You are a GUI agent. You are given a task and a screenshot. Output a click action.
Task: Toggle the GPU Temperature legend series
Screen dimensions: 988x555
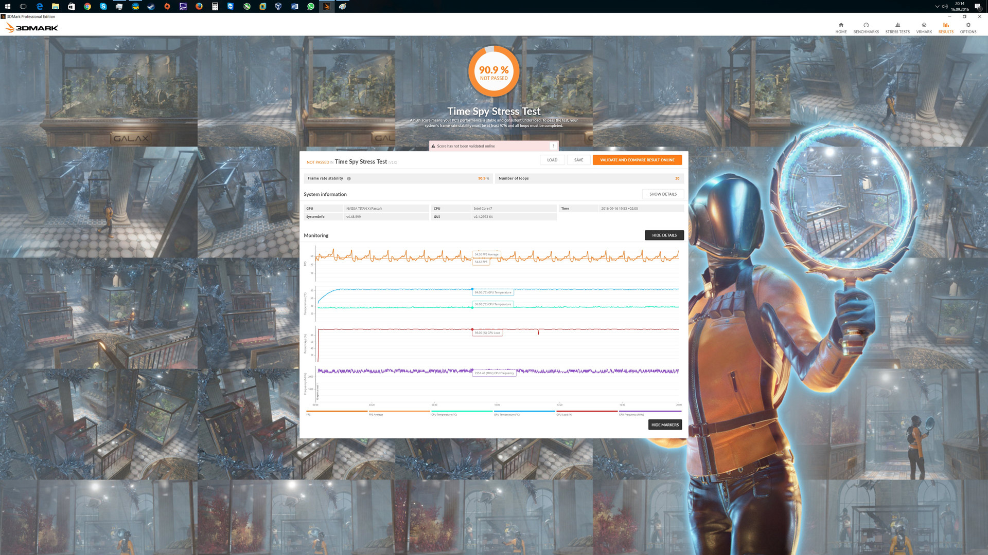(524, 413)
